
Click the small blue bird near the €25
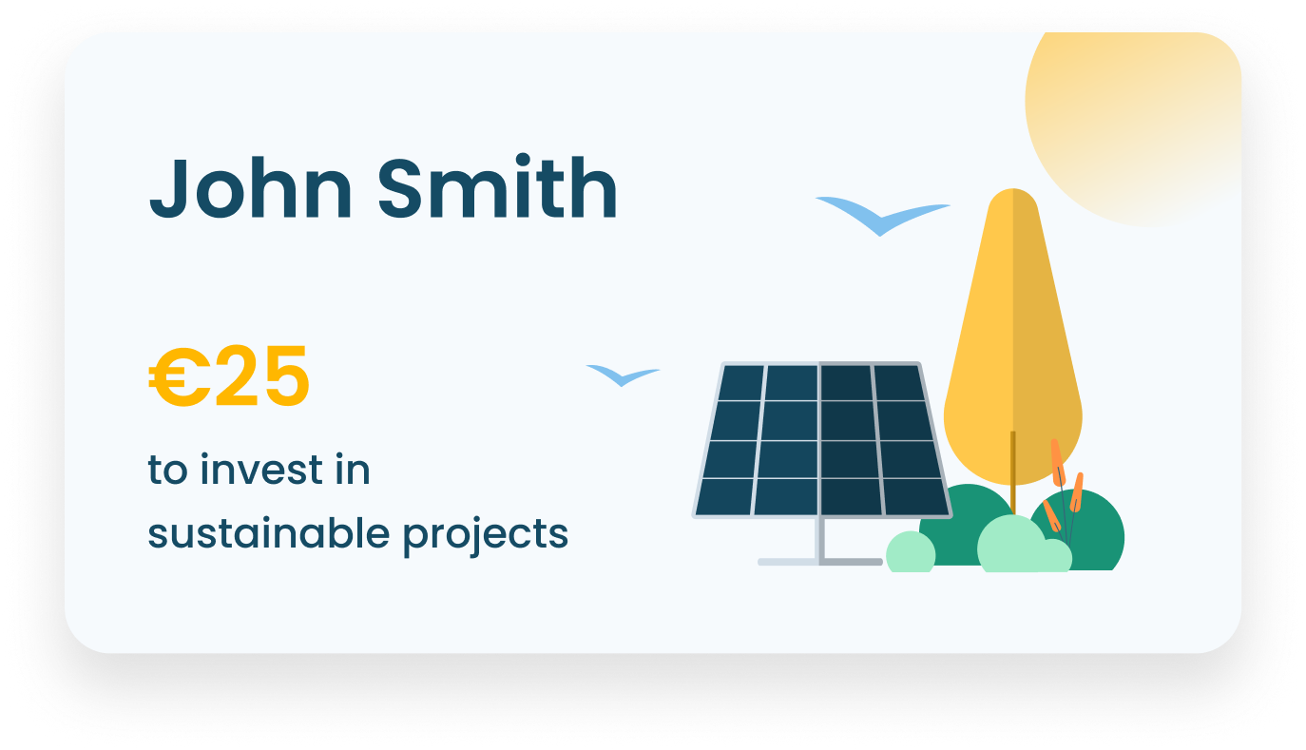(623, 375)
